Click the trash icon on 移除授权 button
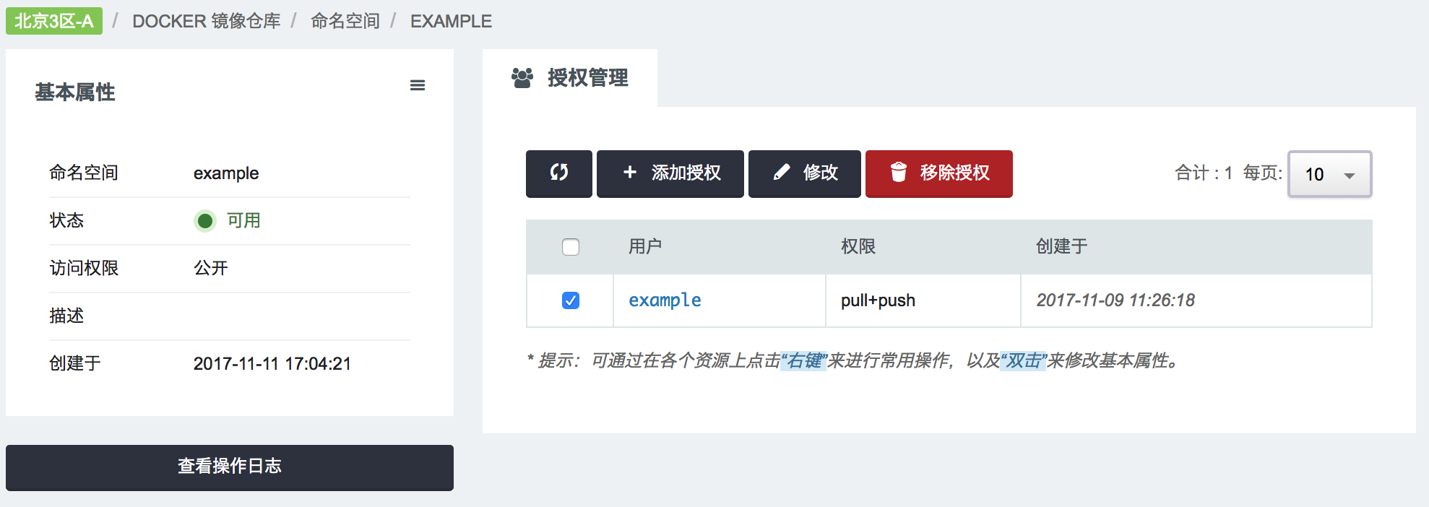 898,173
